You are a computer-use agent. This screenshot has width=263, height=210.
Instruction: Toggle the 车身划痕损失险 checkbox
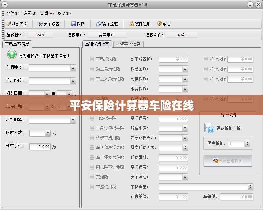click(92, 128)
